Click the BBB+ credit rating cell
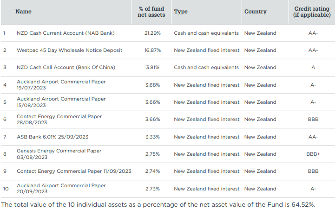 click(x=313, y=154)
